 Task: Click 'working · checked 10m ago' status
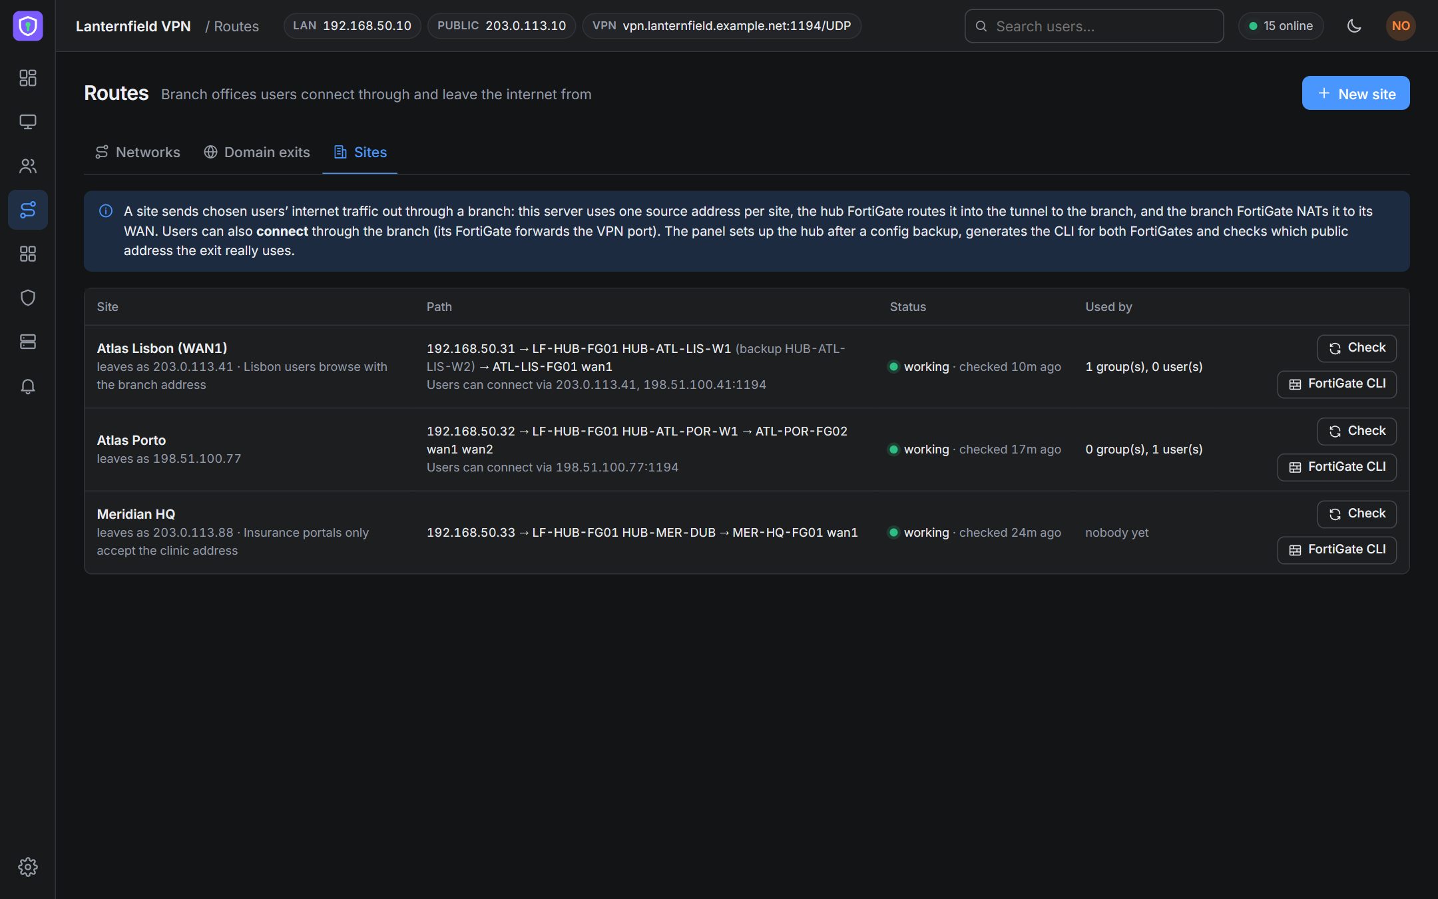(975, 366)
